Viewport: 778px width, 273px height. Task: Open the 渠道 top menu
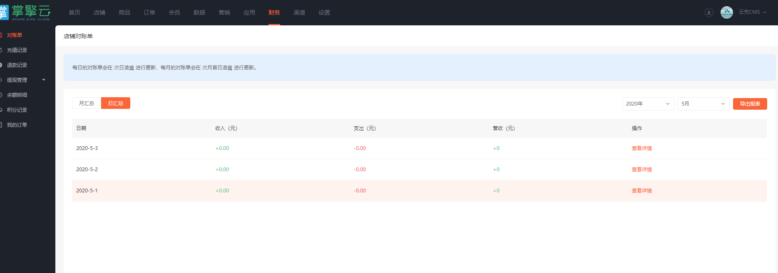click(x=299, y=12)
